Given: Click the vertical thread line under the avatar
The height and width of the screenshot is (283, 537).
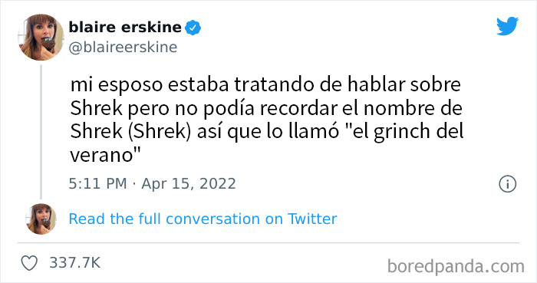Looking at the screenshot, I should (x=41, y=132).
